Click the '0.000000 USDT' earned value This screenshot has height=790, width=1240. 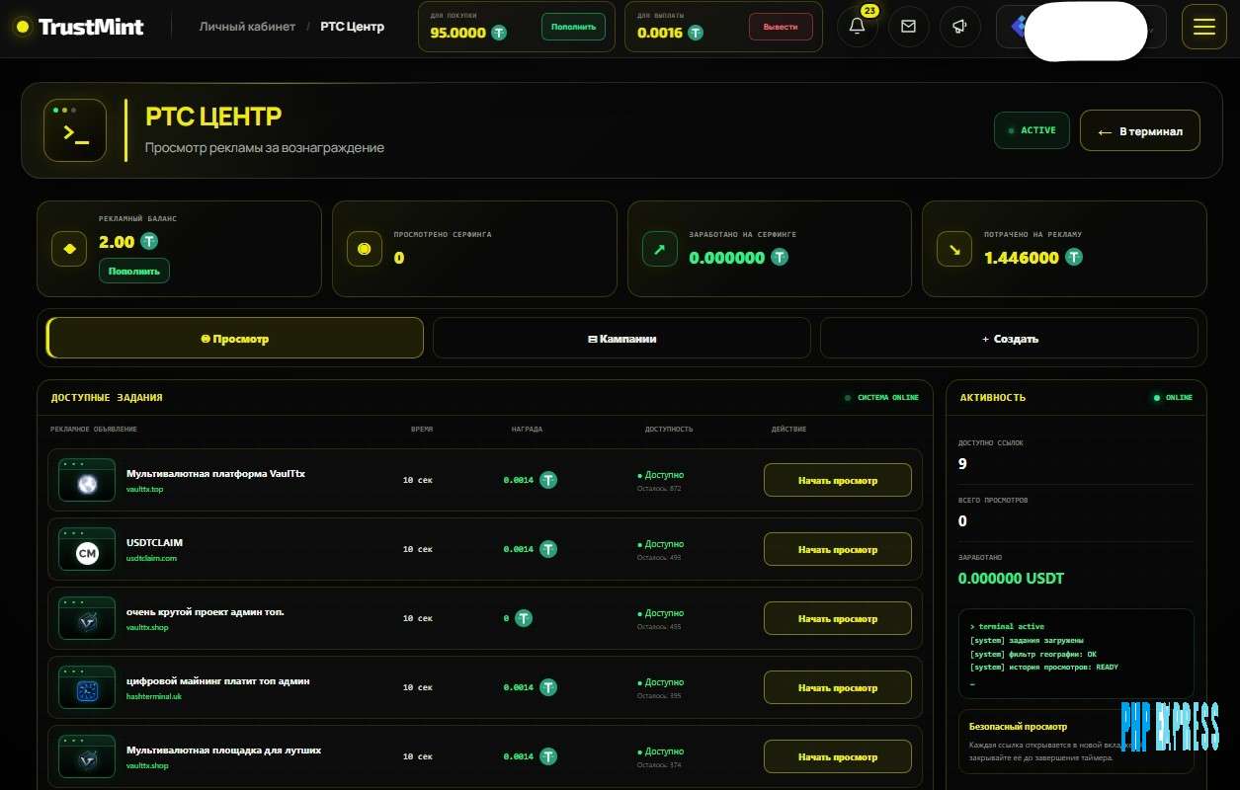[1011, 578]
